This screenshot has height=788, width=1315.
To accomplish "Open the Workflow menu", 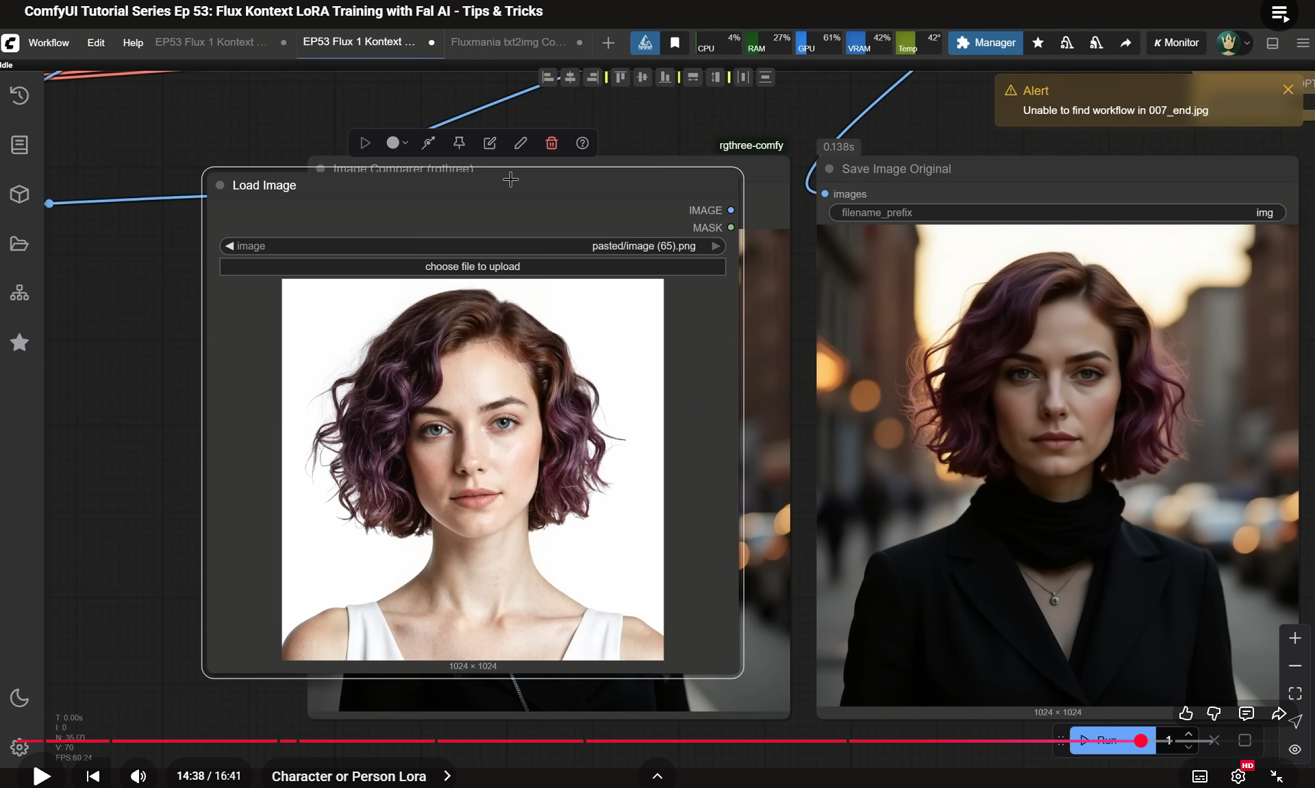I will pyautogui.click(x=49, y=42).
